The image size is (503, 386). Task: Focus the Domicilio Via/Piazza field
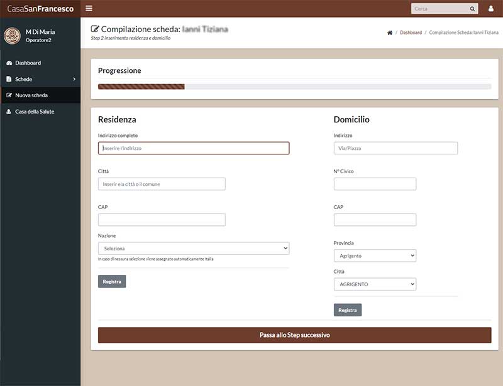(395, 148)
